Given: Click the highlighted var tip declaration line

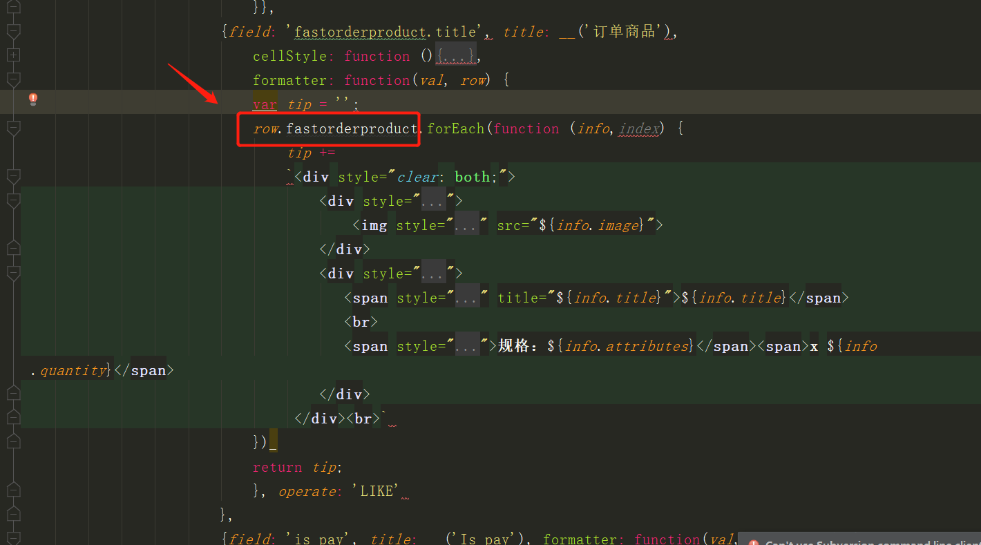Looking at the screenshot, I should tap(304, 104).
